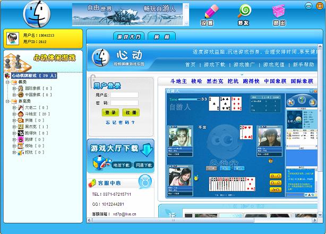Viewport: 326px width, 234px height.
Task: Click the 心动 web page face logo
Action: coord(101,57)
